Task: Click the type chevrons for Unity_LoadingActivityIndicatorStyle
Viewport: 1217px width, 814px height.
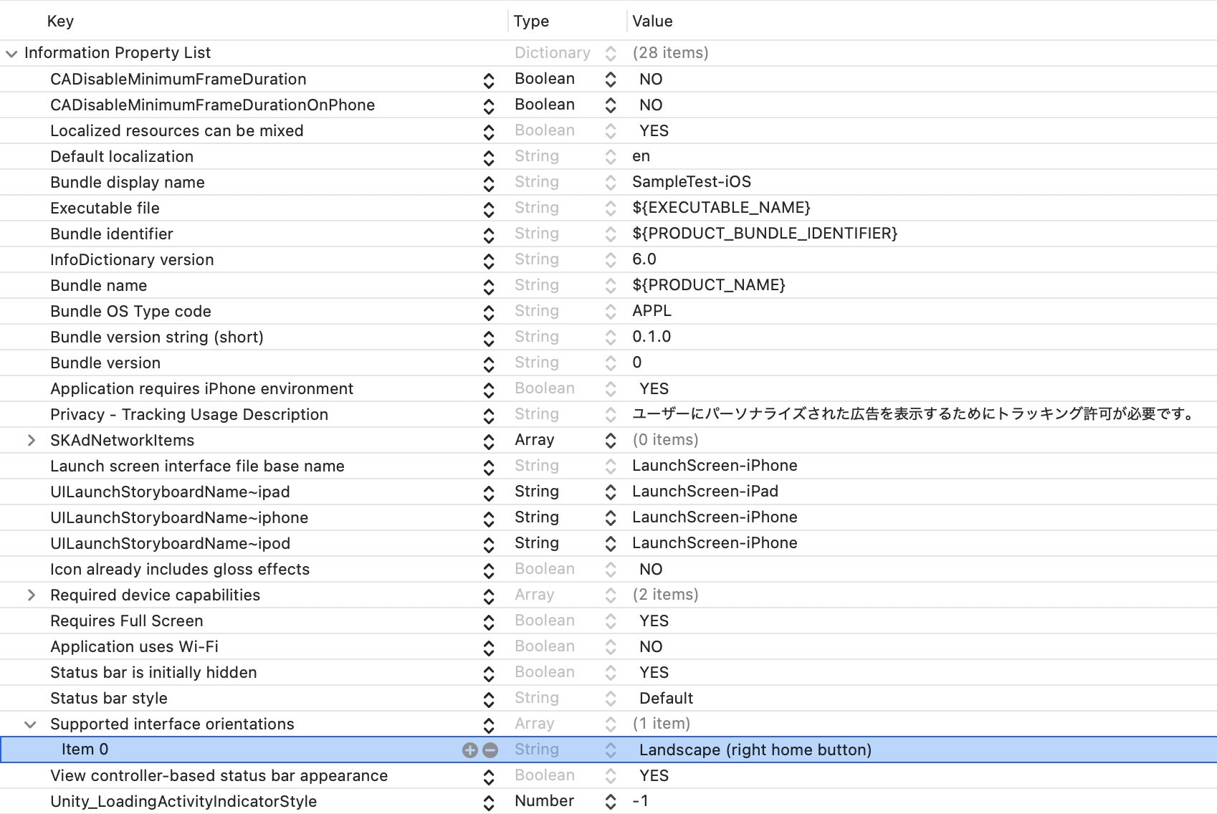Action: (610, 801)
